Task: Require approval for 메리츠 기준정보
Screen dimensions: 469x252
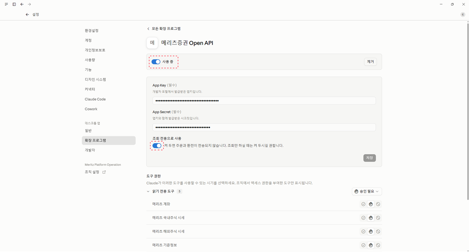Action: 371,245
